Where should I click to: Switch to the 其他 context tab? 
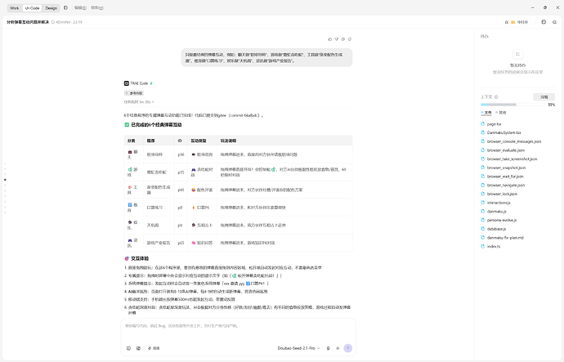tap(501, 113)
